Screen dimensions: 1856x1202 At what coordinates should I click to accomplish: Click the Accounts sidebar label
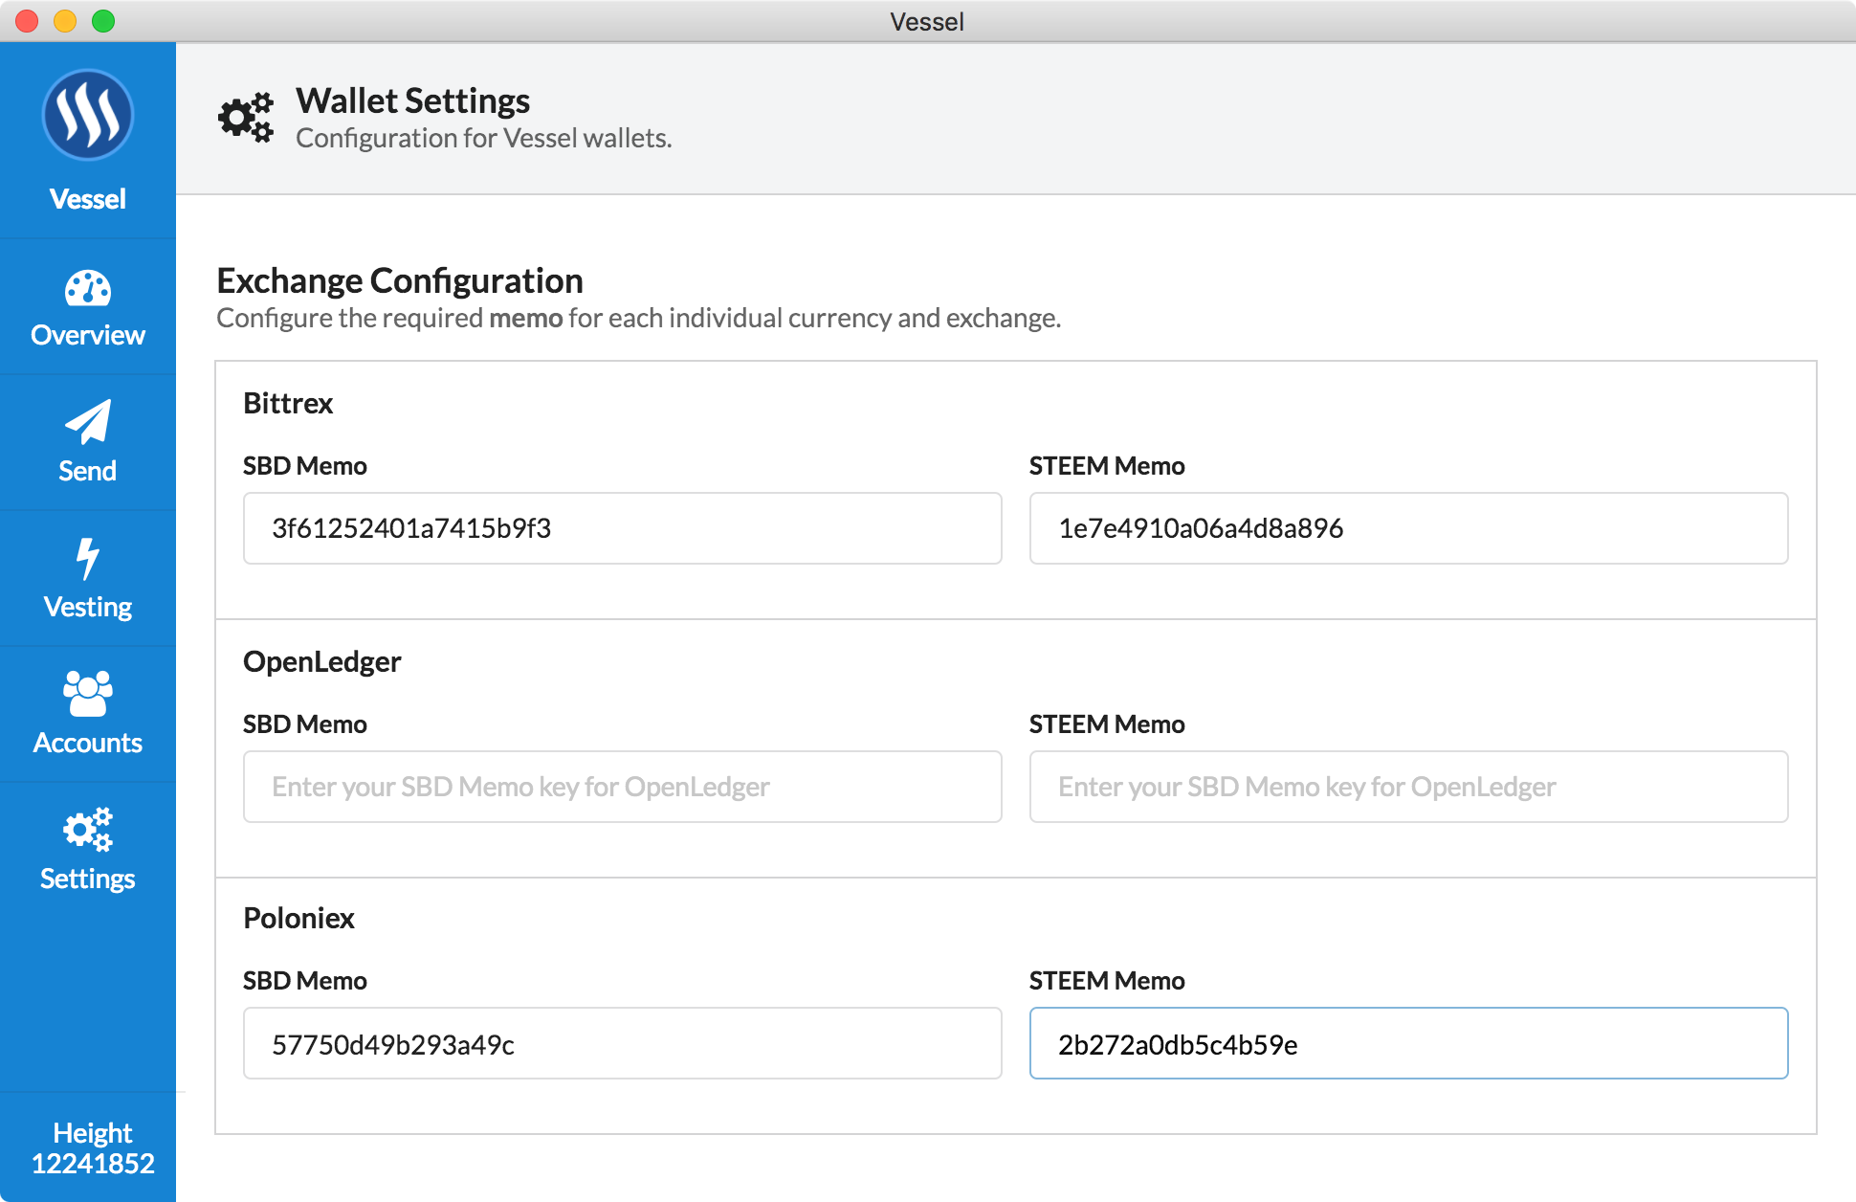(x=87, y=743)
